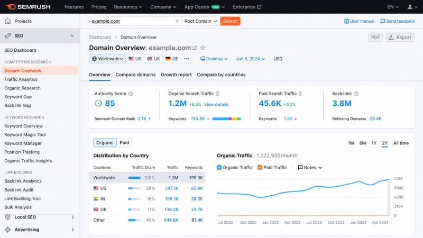Image resolution: width=423 pixels, height=238 pixels.
Task: Click the Projects home icon
Action: pos(8,21)
